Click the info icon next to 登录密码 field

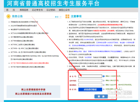104,85
